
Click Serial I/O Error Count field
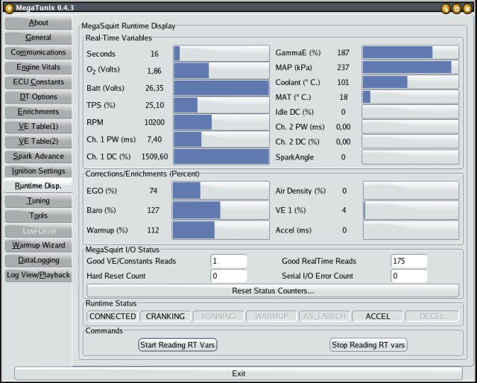coord(409,276)
